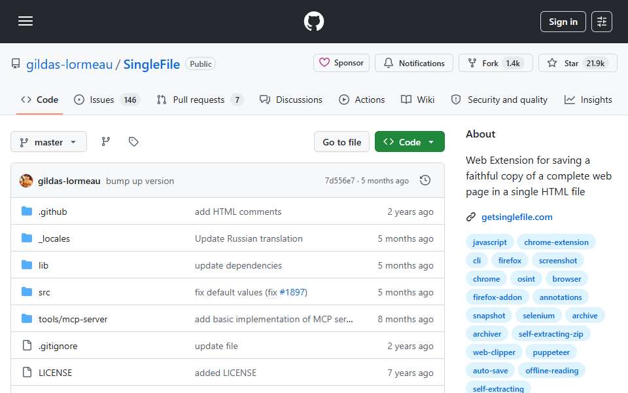
Task: Click the .gitignore file icon
Action: coord(27,345)
